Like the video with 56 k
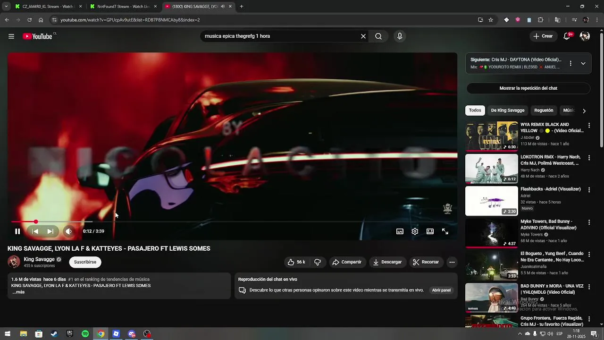Viewport: 604px width, 340px height. (x=296, y=262)
